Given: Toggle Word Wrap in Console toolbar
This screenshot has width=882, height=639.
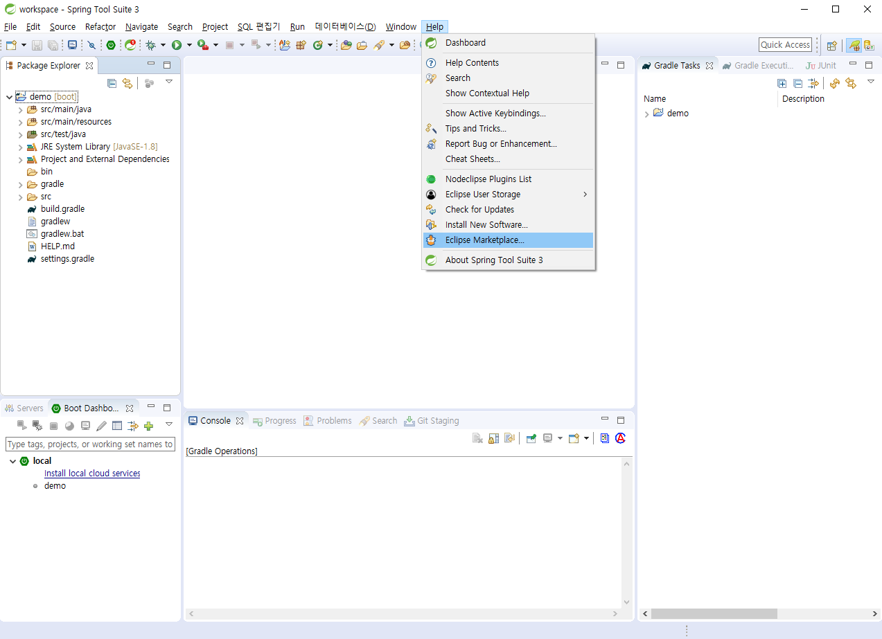Looking at the screenshot, I should [509, 438].
